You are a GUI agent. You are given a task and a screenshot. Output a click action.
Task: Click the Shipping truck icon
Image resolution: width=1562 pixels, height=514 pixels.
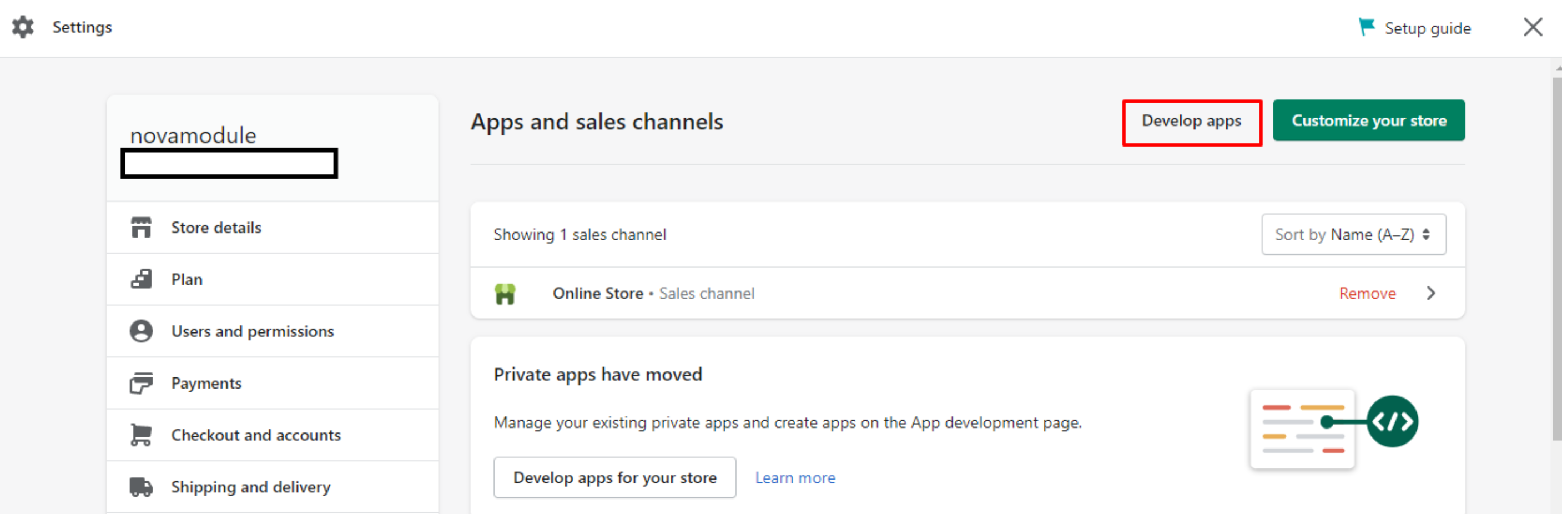click(142, 487)
